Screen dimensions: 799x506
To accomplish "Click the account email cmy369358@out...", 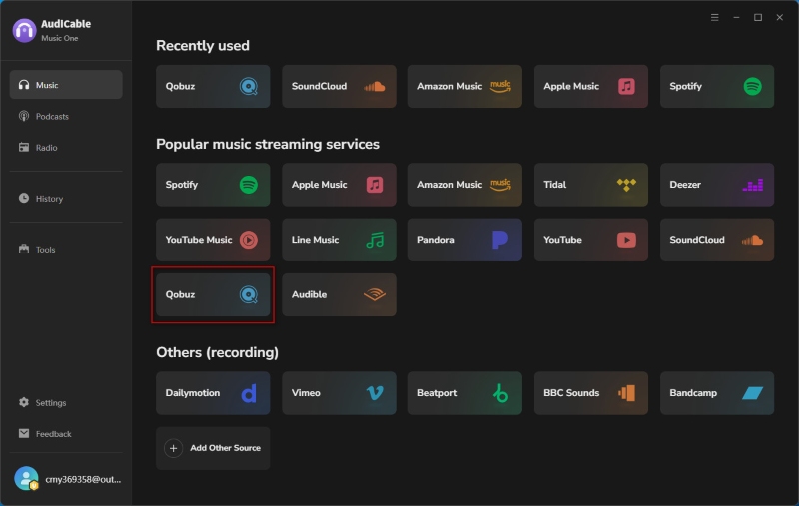I will 83,479.
